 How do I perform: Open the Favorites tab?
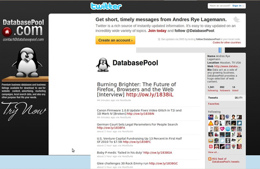point(214,104)
